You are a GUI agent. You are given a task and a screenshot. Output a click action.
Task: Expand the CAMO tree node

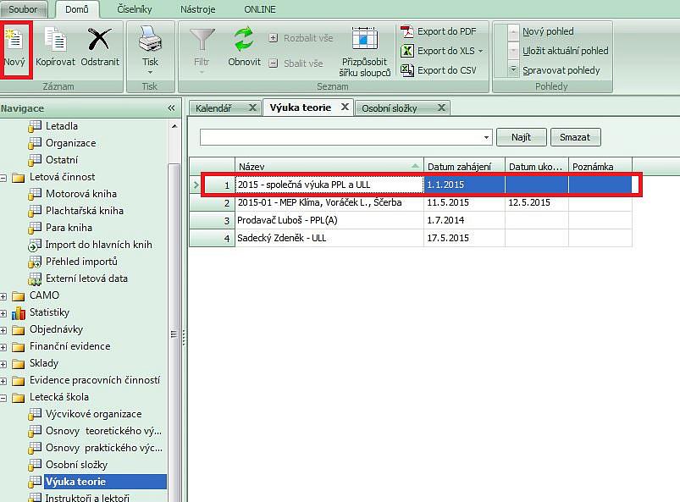pos(5,295)
